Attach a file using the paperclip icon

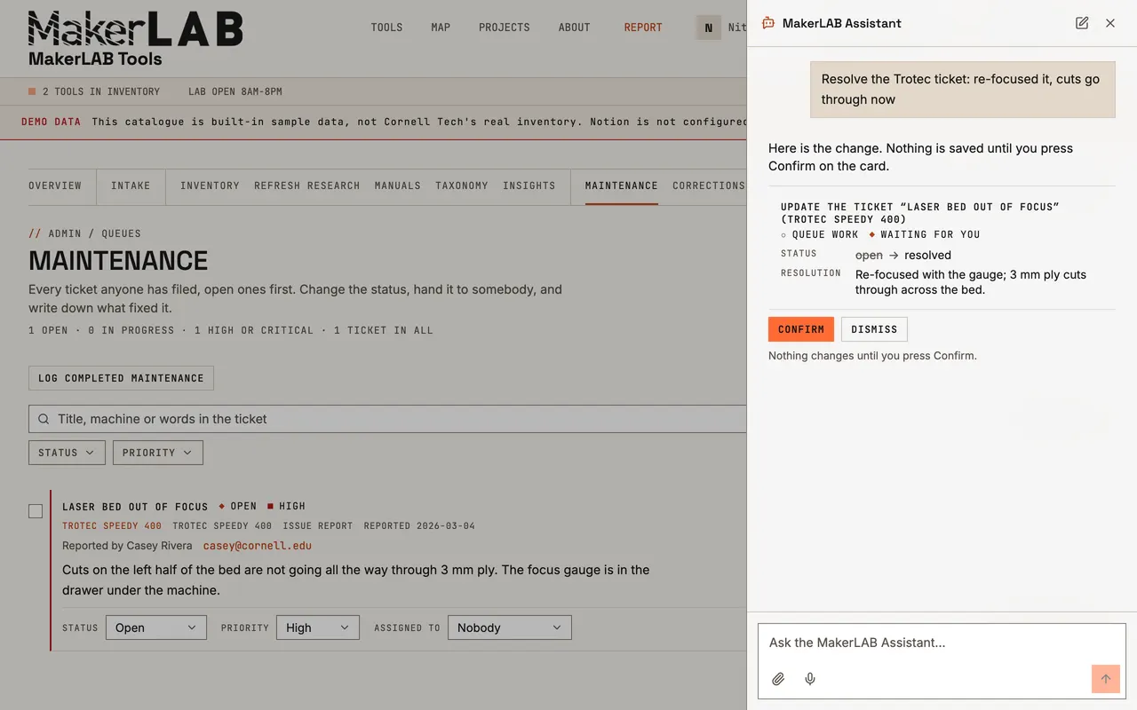(778, 679)
